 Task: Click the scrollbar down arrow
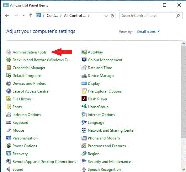click(x=183, y=169)
